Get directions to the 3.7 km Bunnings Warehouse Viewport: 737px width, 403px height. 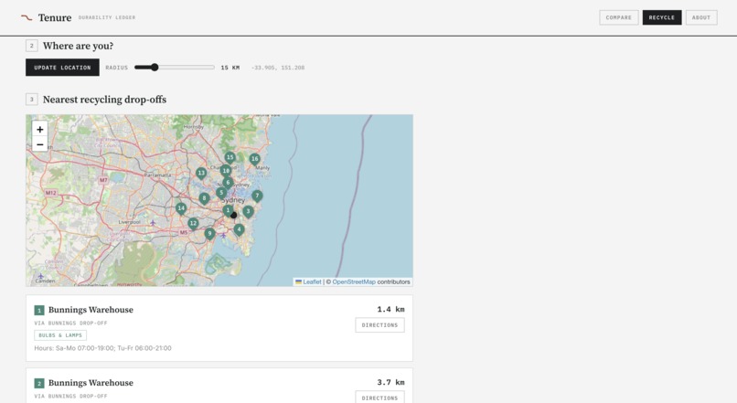click(x=379, y=398)
